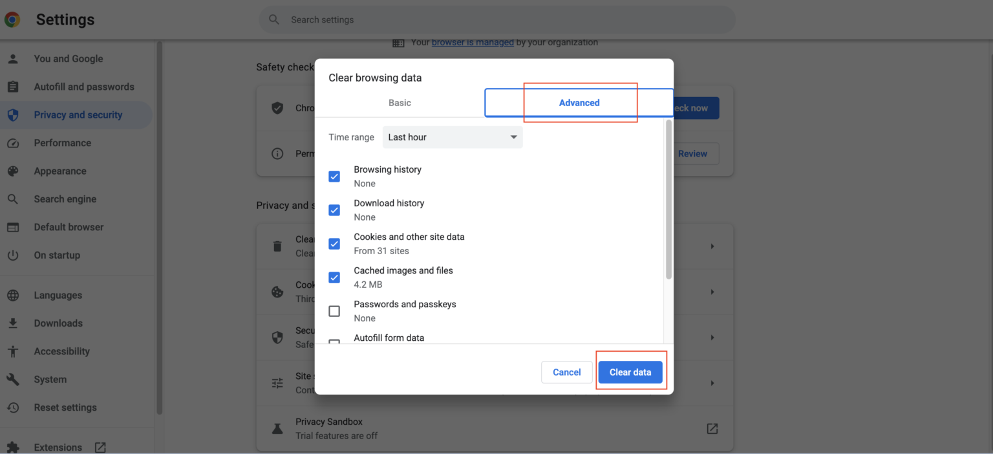
Task: Click the System wrench icon in sidebar
Action: [x=14, y=379]
